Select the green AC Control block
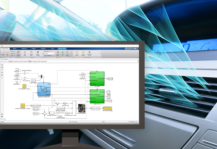This screenshot has height=149, width=217. tap(97, 78)
